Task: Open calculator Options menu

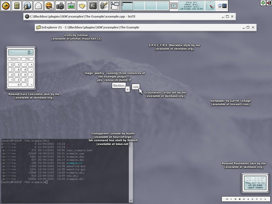Action: tap(14, 59)
